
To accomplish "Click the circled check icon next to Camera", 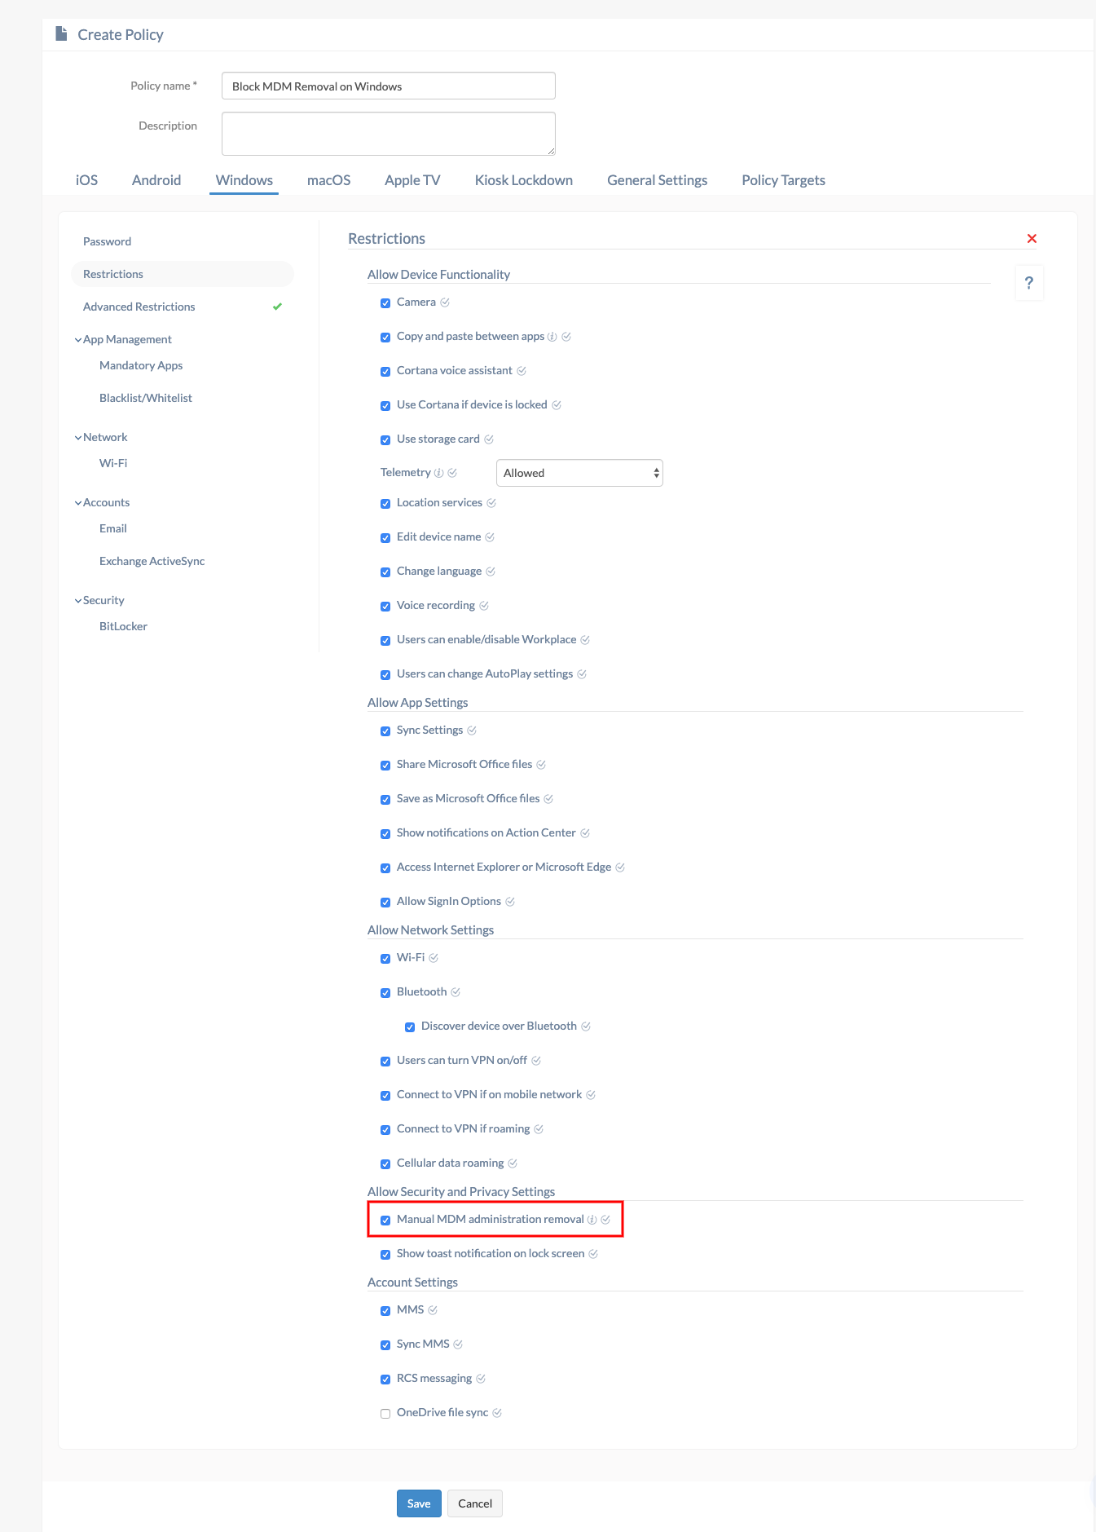I will point(445,302).
